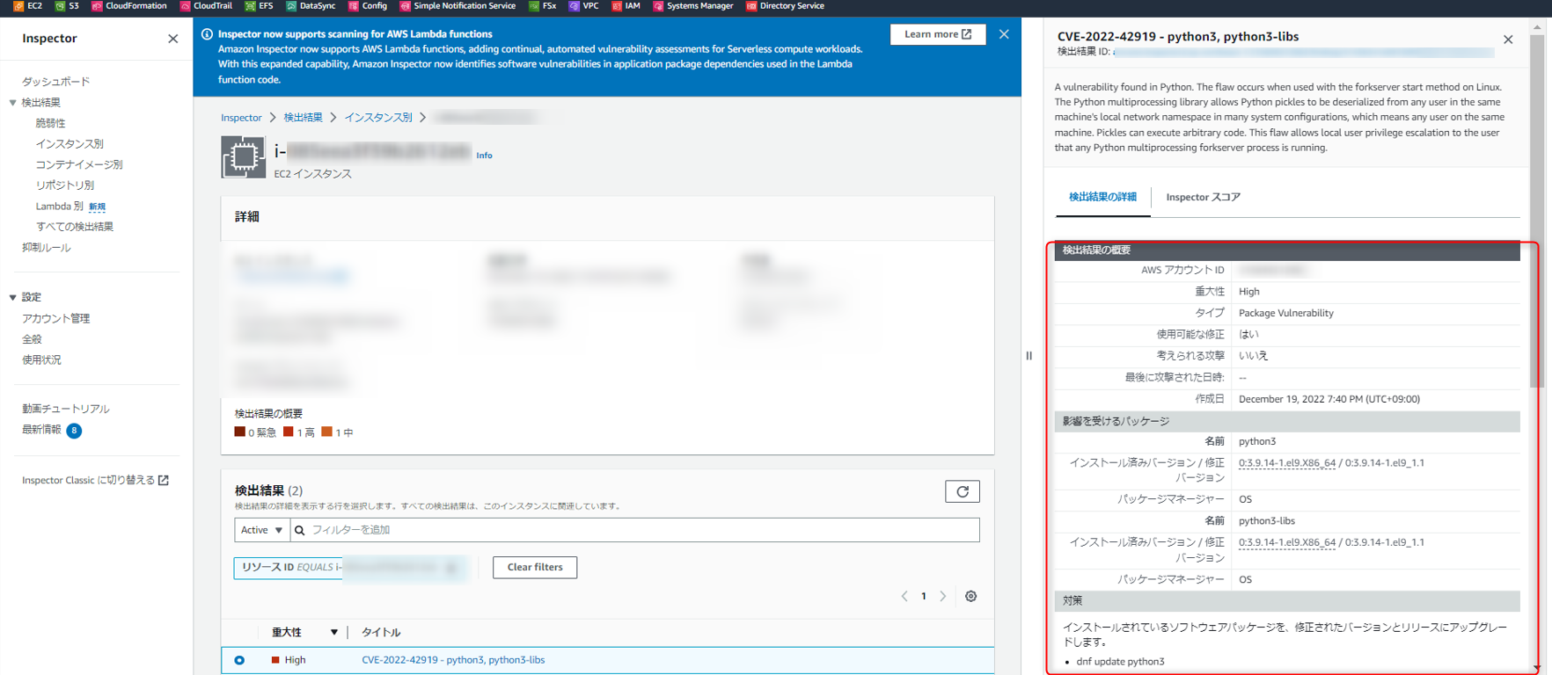The image size is (1552, 675).
Task: Open 脆弱性 findings view
Action: click(x=50, y=123)
